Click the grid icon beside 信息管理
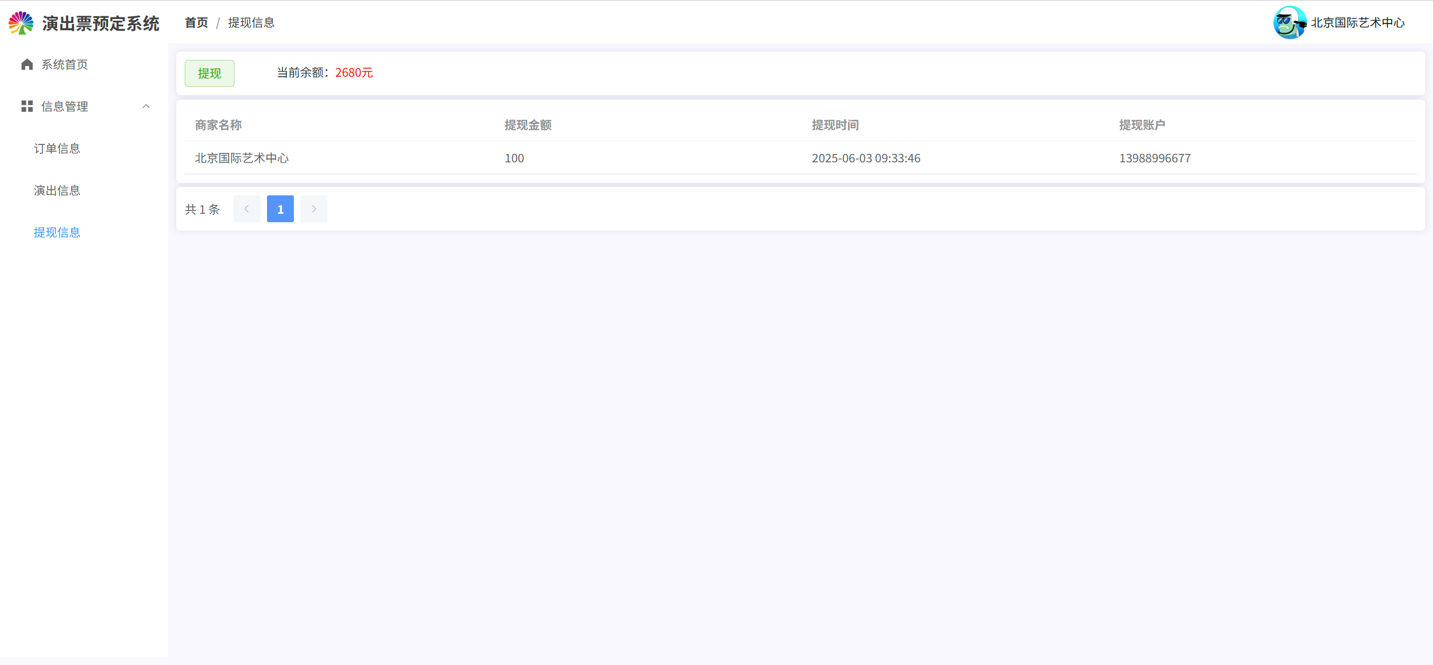This screenshot has height=665, width=1433. coord(27,106)
